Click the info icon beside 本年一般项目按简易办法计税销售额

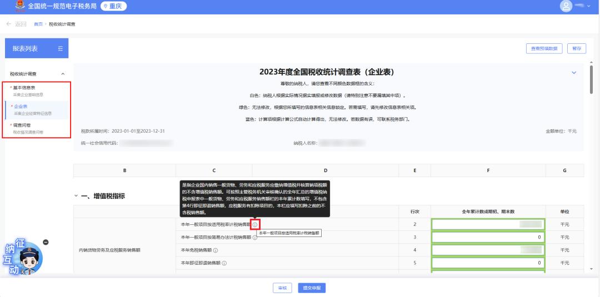pos(255,237)
